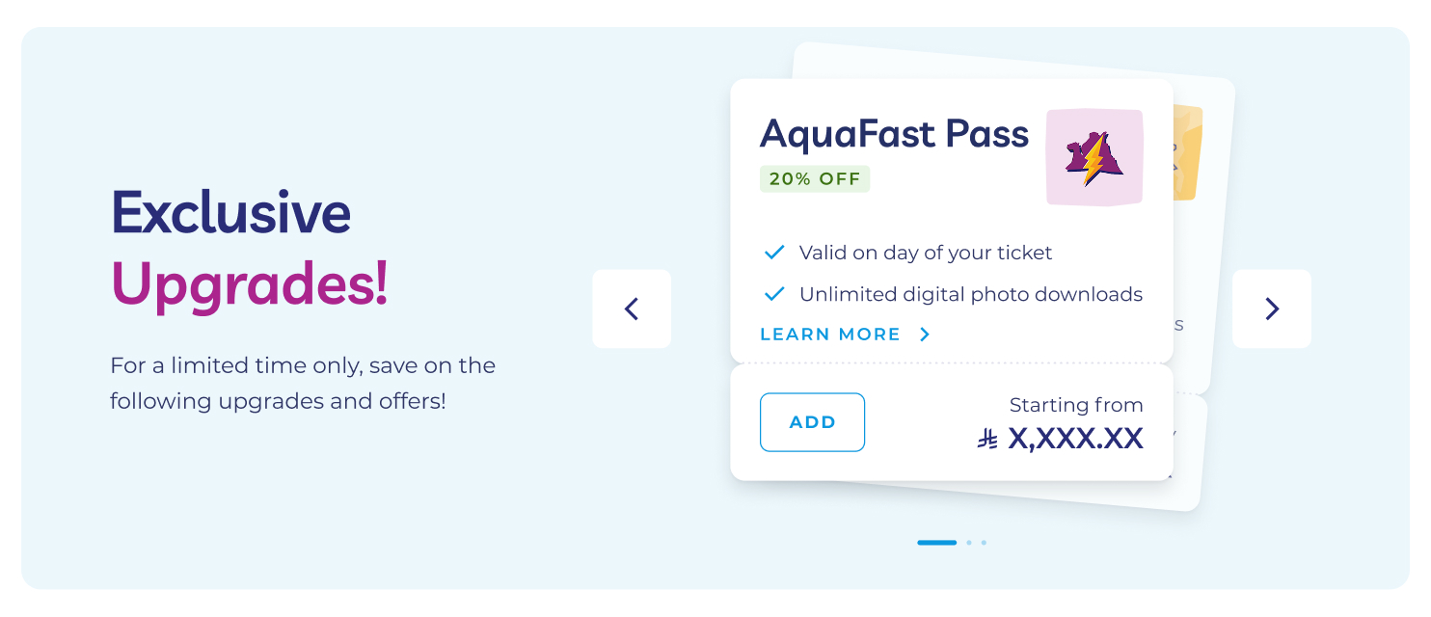Click the currency symbol before the price
The height and width of the screenshot is (617, 1431).
click(987, 440)
